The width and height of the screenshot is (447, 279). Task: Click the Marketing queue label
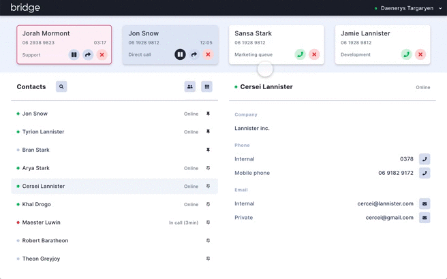pyautogui.click(x=253, y=54)
